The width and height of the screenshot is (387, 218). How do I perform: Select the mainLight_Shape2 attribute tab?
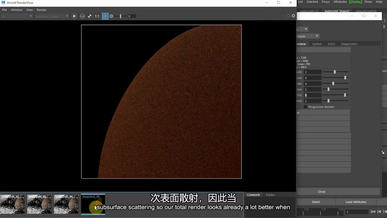click(337, 11)
